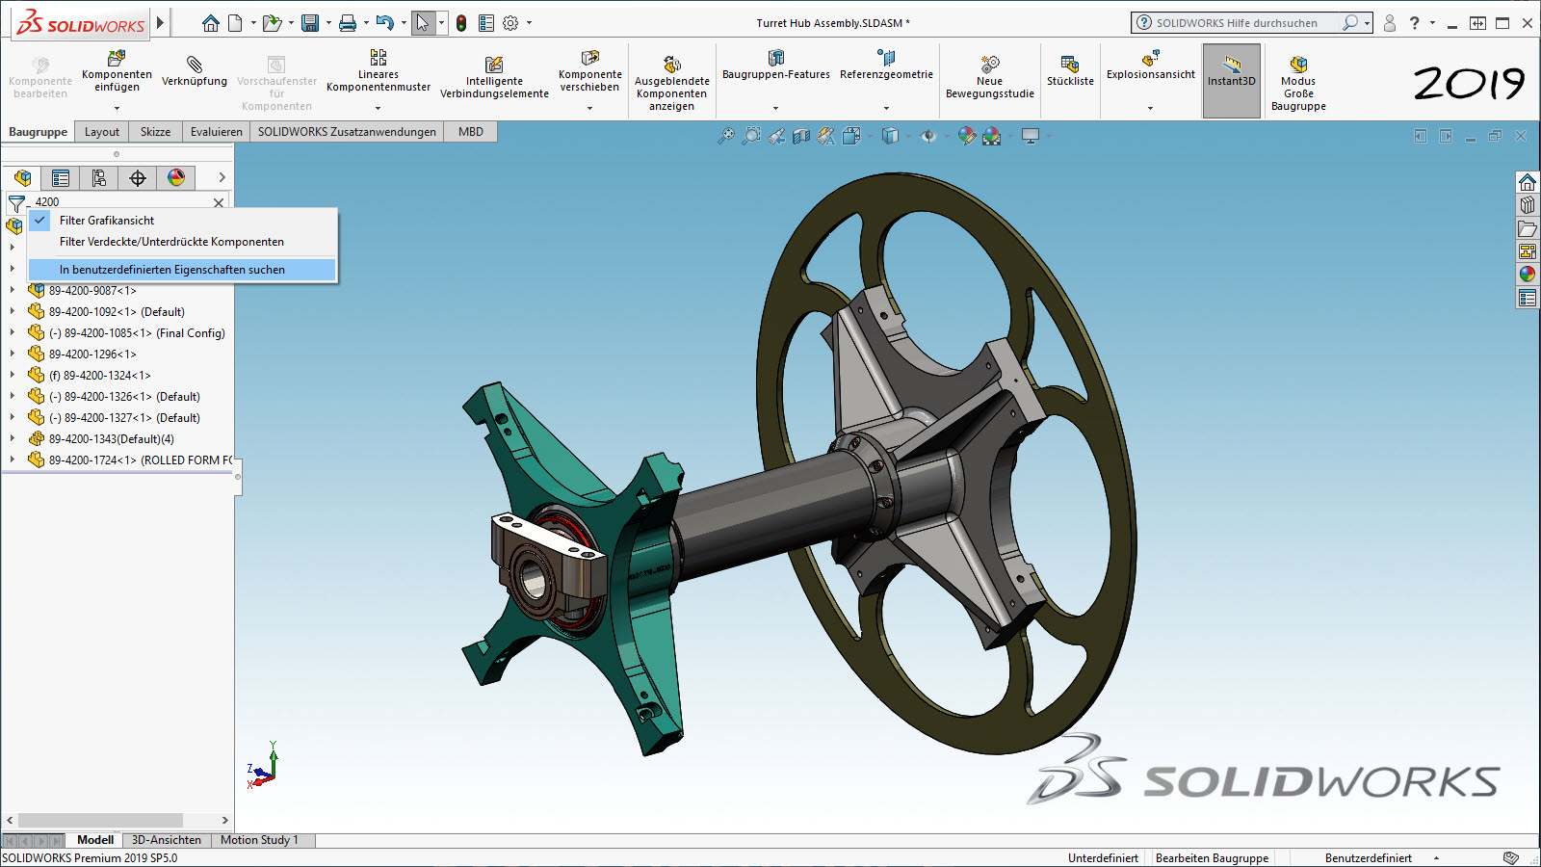Open the DisplayManager globe icon
The height and width of the screenshot is (867, 1541).
click(x=174, y=178)
